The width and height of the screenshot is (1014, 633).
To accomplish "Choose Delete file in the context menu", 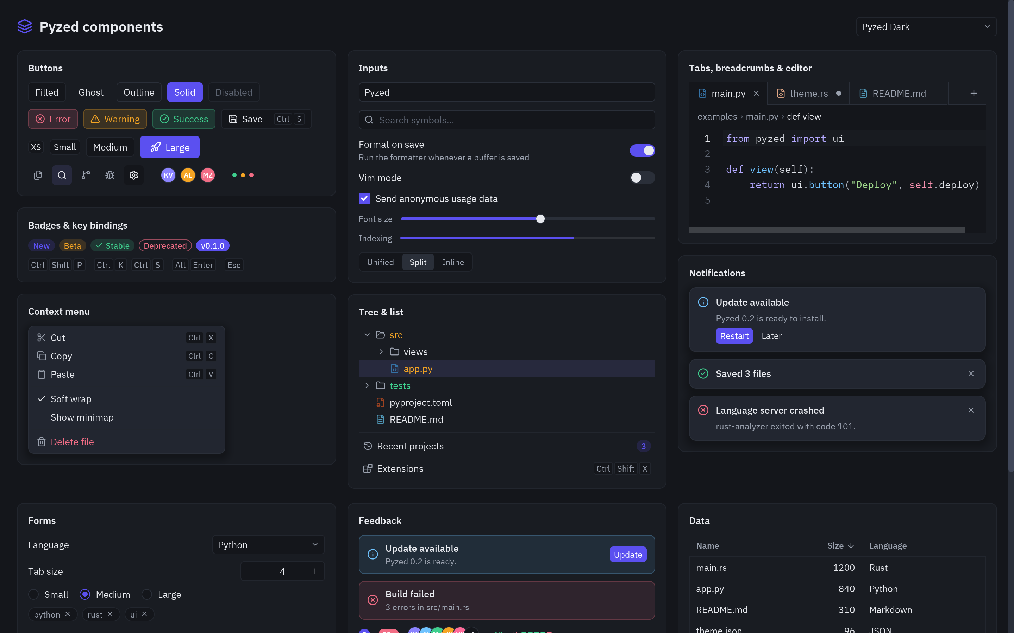I will click(x=126, y=442).
